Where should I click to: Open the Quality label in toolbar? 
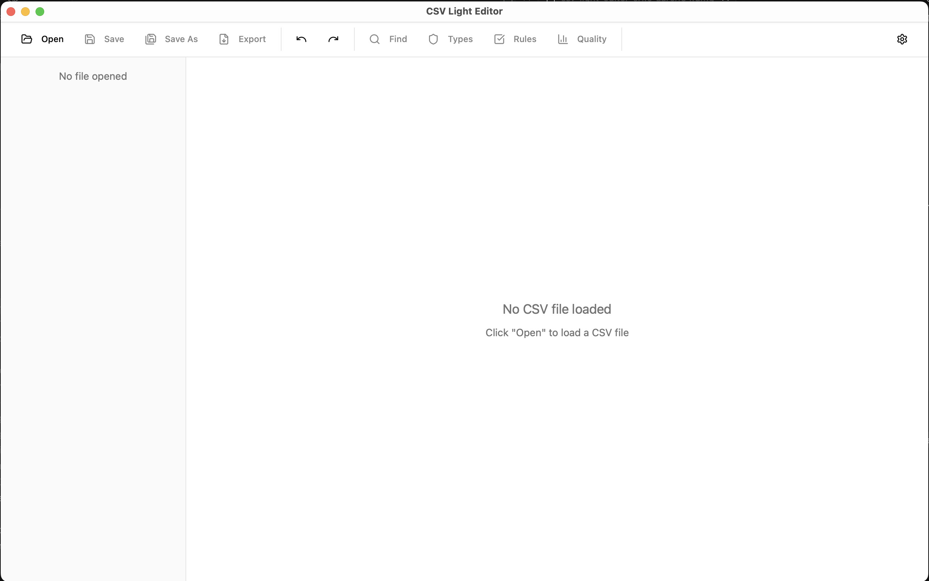[x=592, y=39]
